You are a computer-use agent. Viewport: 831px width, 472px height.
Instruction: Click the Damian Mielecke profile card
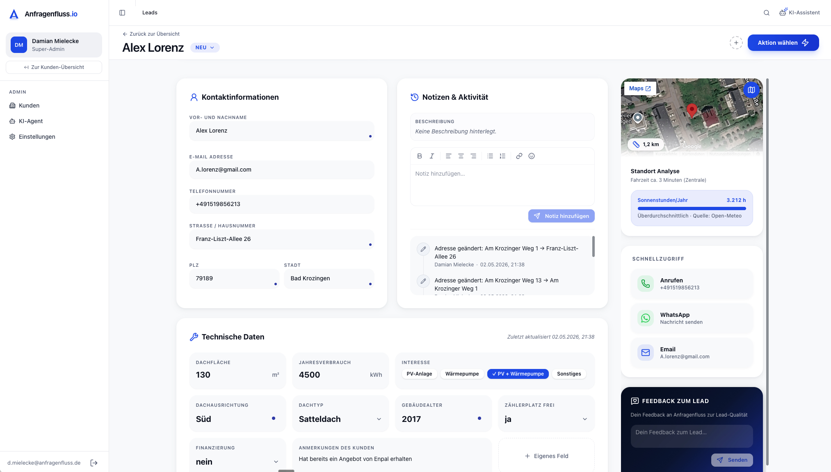point(54,45)
